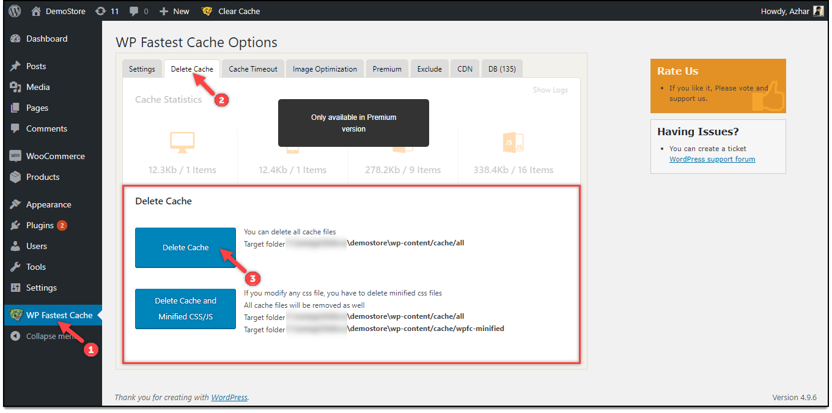Click the Products box icon
This screenshot has width=832, height=413.
point(16,177)
